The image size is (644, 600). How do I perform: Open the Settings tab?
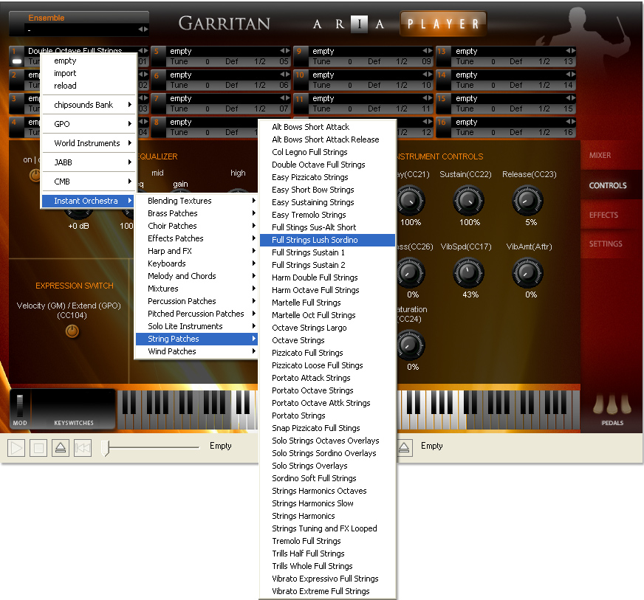coord(606,244)
